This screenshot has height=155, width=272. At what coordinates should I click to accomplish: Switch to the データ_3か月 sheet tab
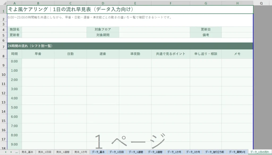[193, 152]
